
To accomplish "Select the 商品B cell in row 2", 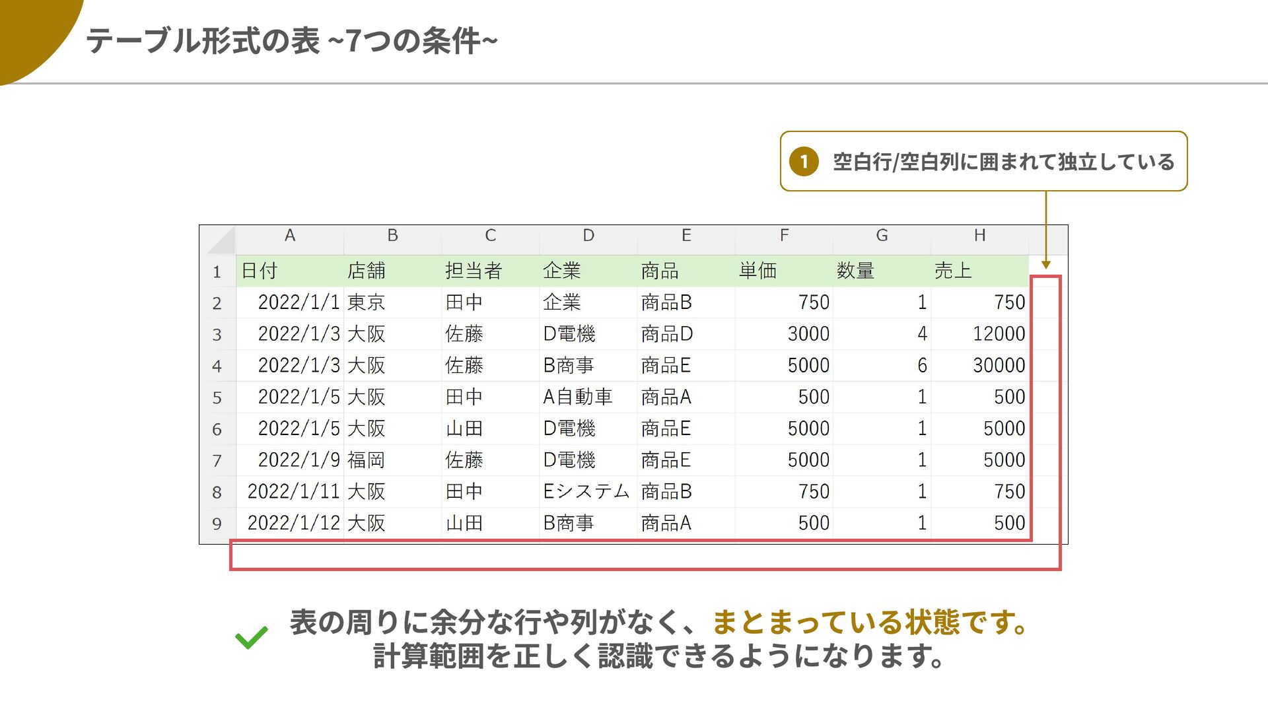I will (686, 302).
